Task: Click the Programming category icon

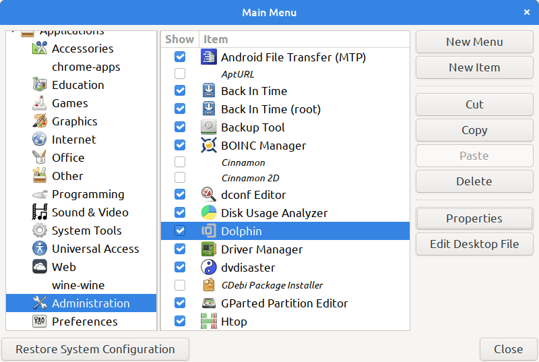Action: [x=40, y=194]
